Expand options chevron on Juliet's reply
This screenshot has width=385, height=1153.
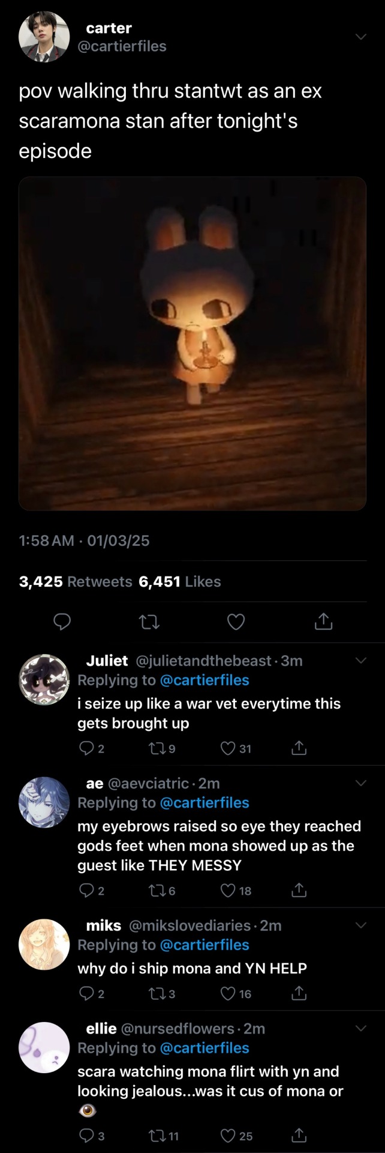point(360,661)
